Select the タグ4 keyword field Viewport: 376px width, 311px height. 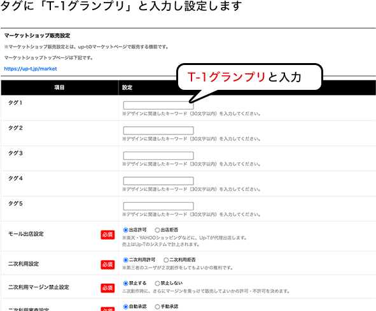click(x=158, y=181)
